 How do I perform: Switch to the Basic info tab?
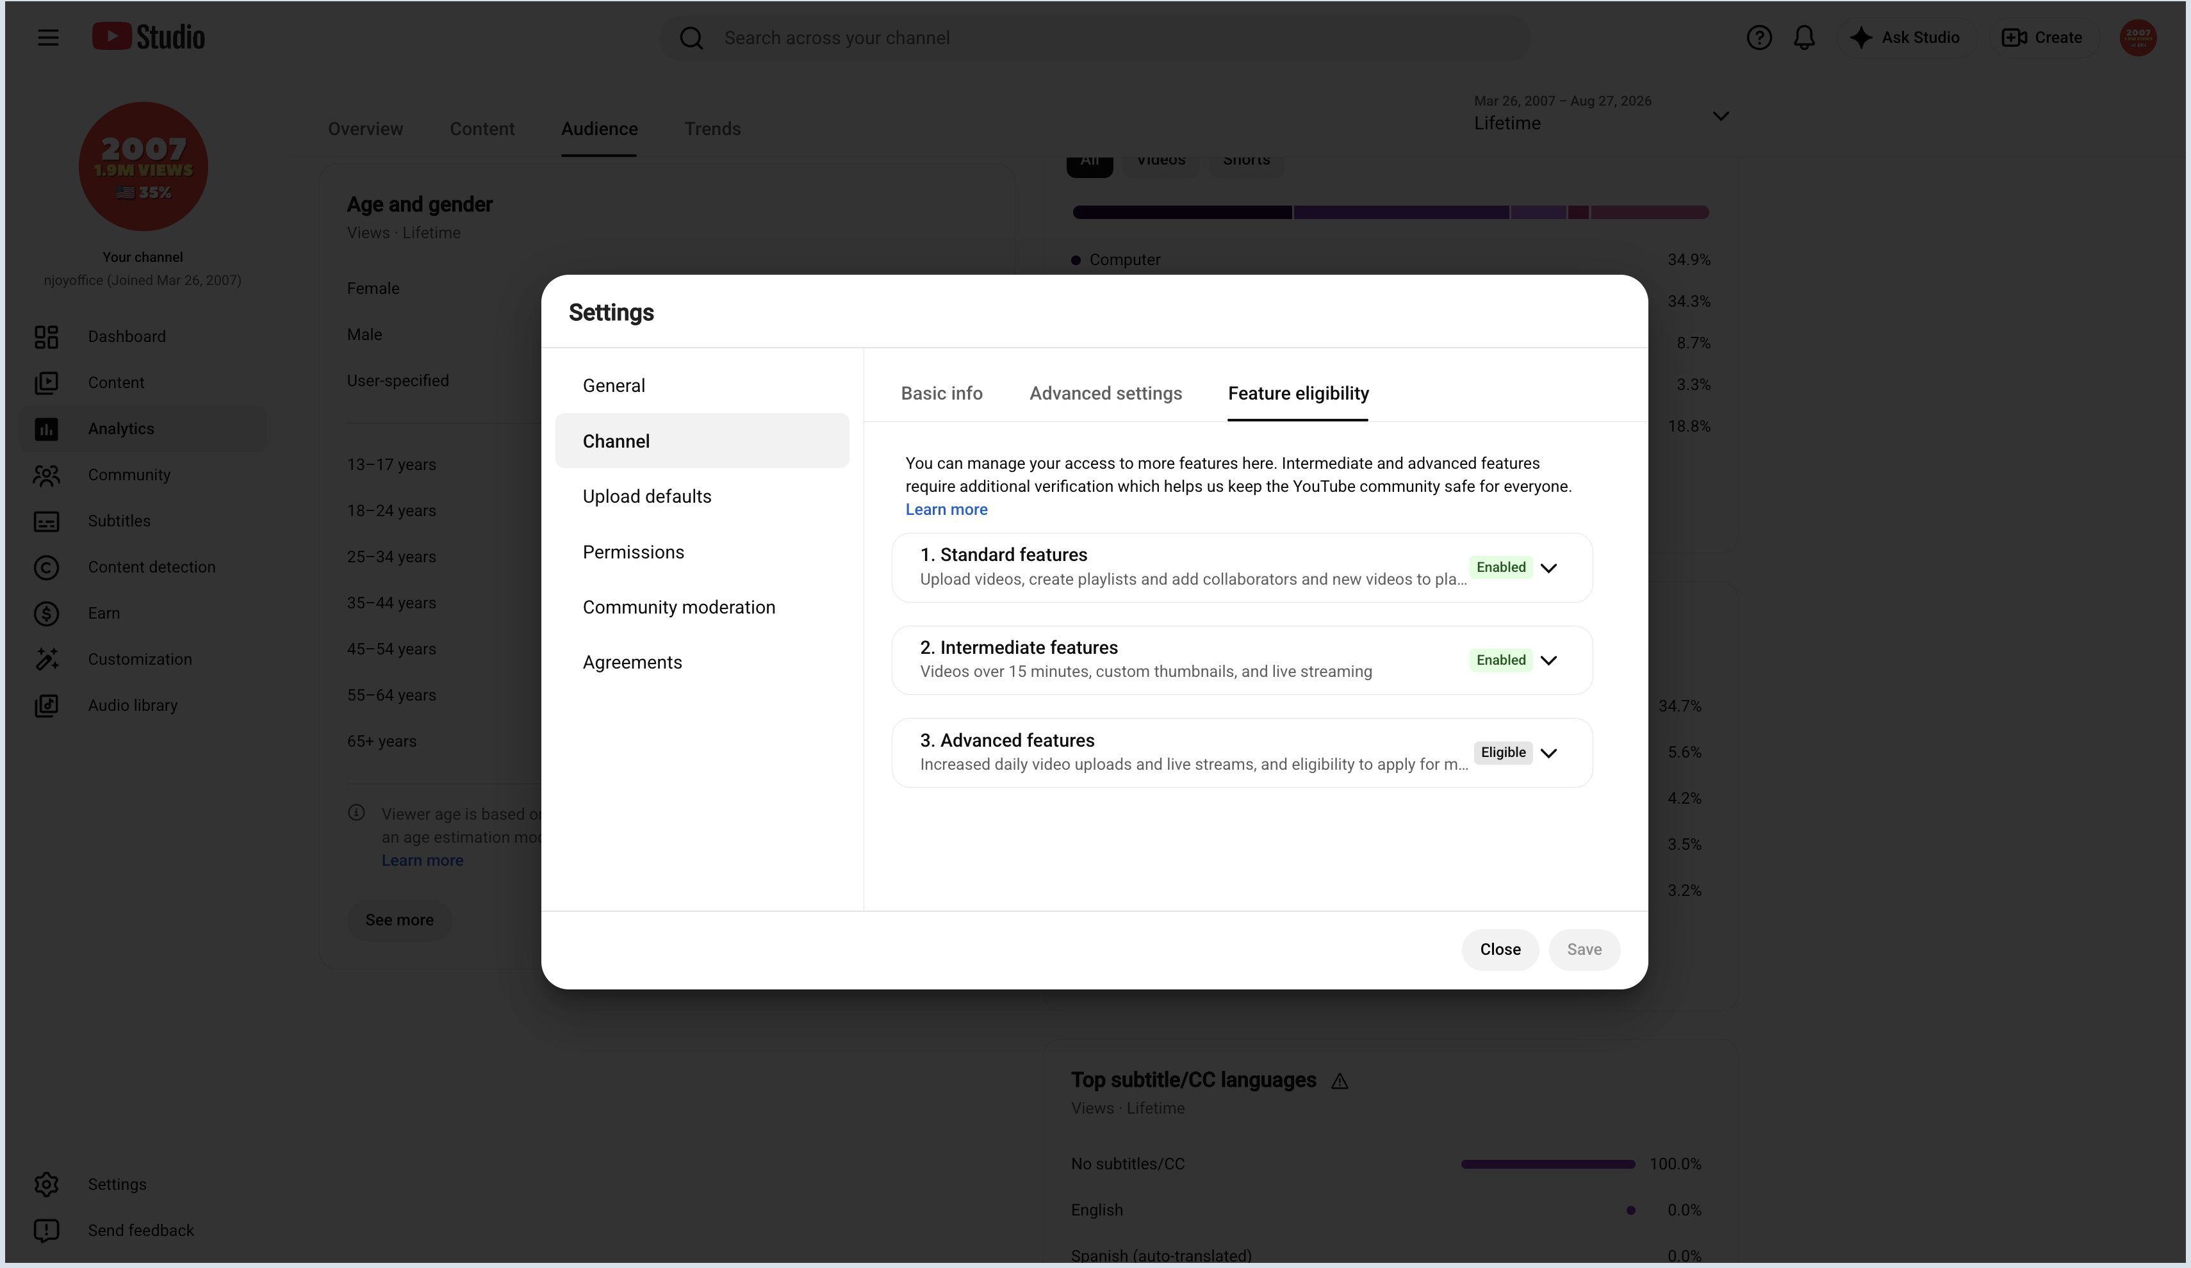(942, 394)
